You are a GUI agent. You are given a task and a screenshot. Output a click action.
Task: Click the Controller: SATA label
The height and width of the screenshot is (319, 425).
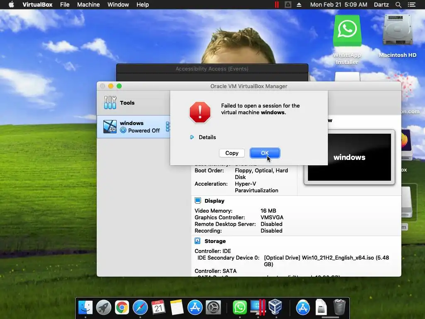pyautogui.click(x=215, y=271)
